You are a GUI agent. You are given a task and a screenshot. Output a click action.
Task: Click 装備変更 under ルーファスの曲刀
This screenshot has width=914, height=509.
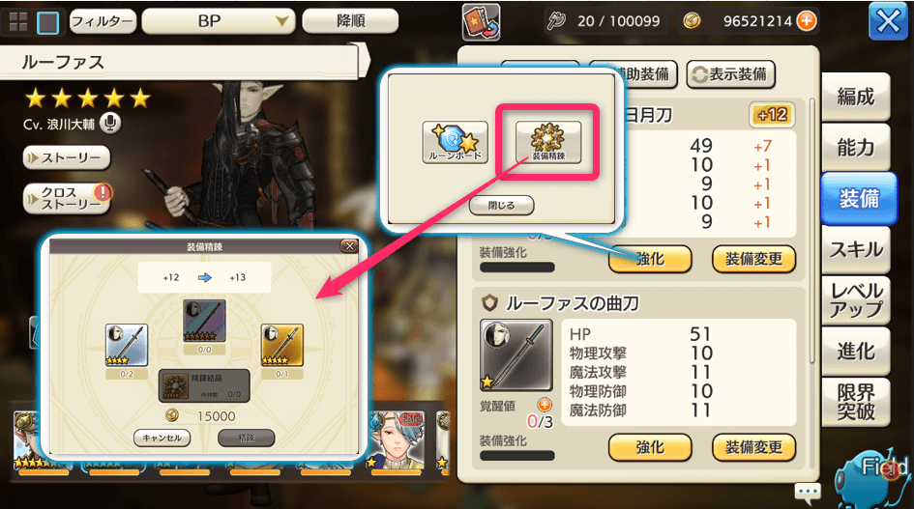753,447
